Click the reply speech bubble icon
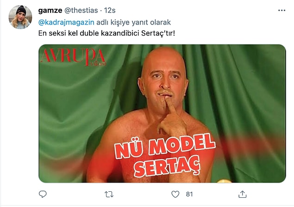 (x=43, y=194)
